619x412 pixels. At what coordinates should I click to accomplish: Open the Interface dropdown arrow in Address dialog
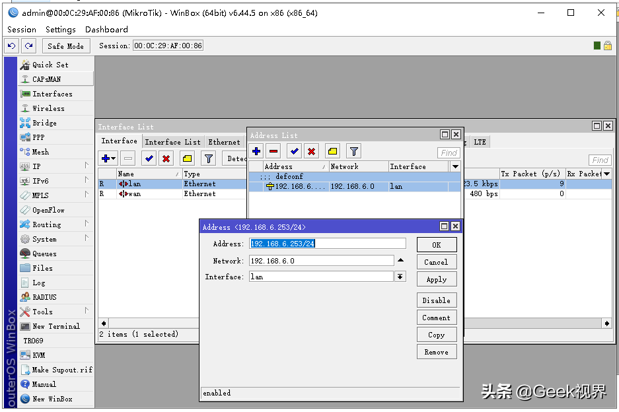pos(400,277)
